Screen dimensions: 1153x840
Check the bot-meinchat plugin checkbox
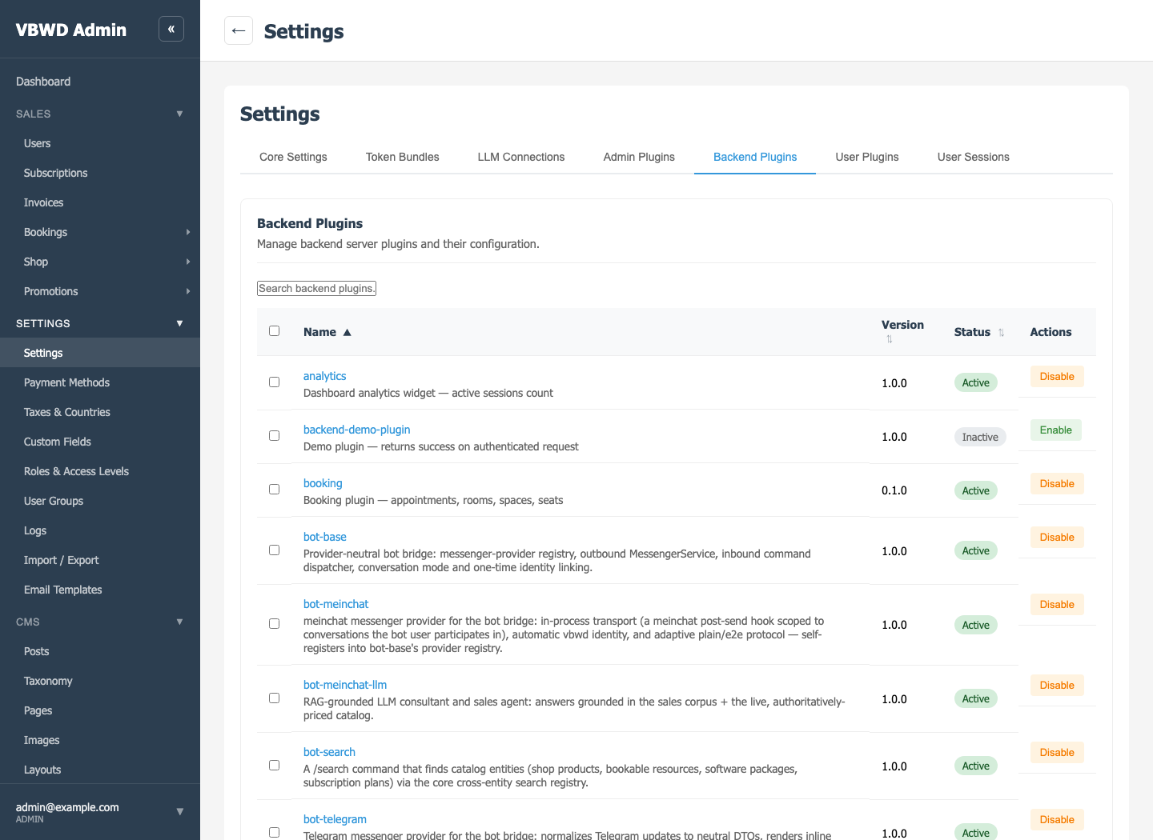pos(275,624)
